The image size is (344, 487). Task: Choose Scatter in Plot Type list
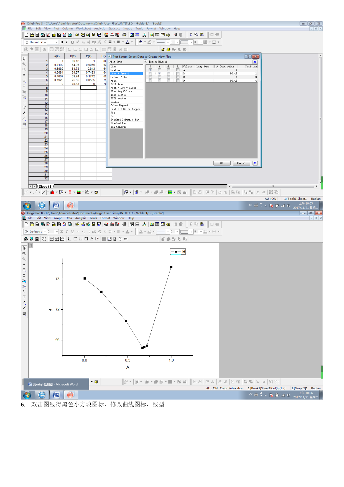pyautogui.click(x=126, y=70)
